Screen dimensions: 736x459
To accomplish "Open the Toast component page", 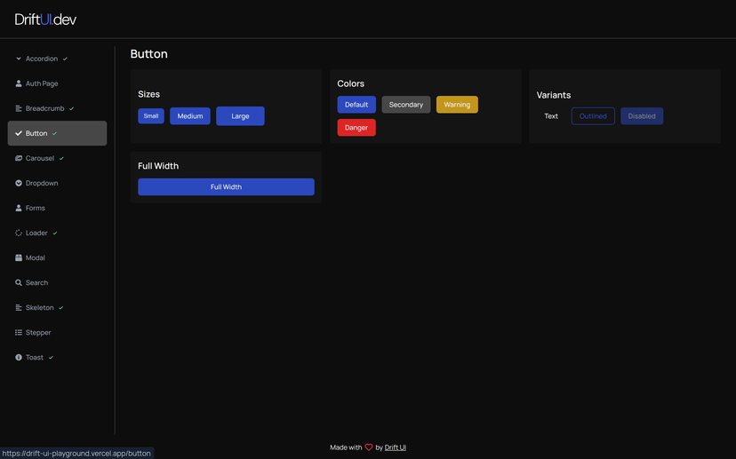I will click(57, 357).
